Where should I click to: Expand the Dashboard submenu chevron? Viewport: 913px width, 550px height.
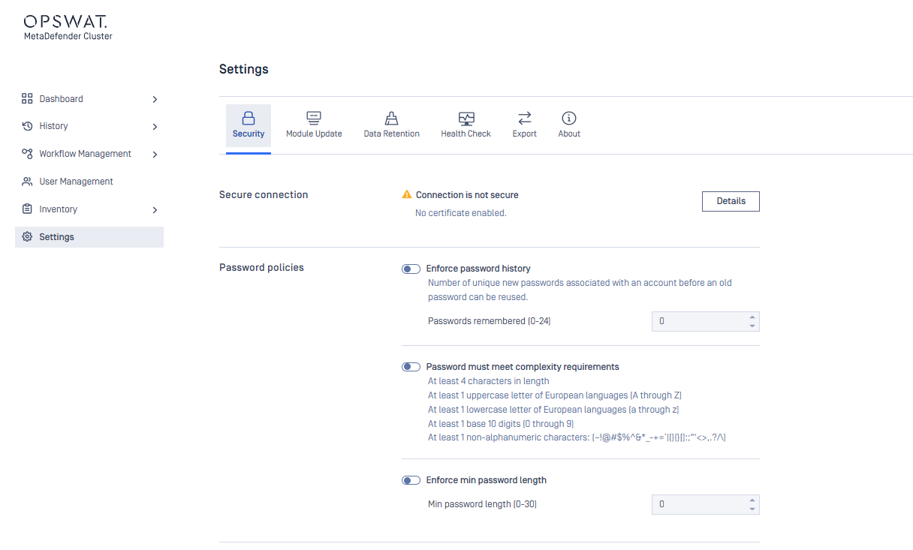pyautogui.click(x=155, y=99)
